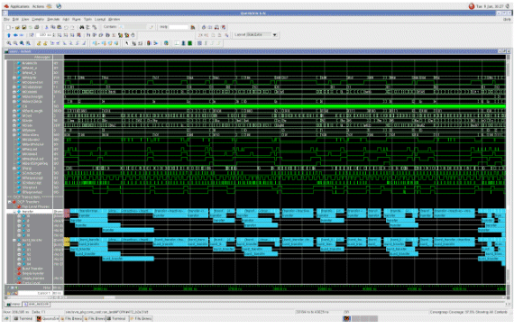Click the waveform horizontal scrollbar
514x329 pixels.
tap(285, 297)
